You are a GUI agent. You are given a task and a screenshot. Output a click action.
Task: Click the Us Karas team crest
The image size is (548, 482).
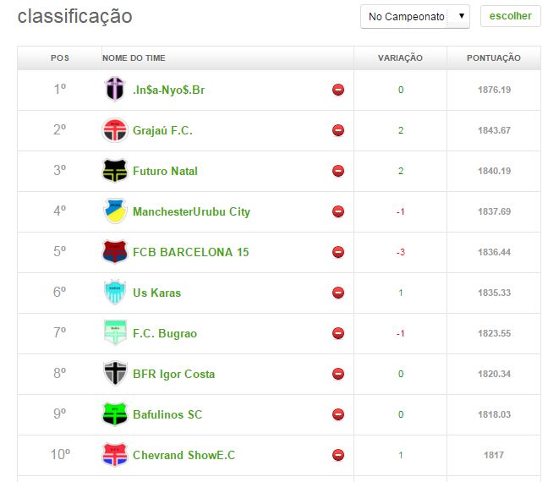pos(114,293)
